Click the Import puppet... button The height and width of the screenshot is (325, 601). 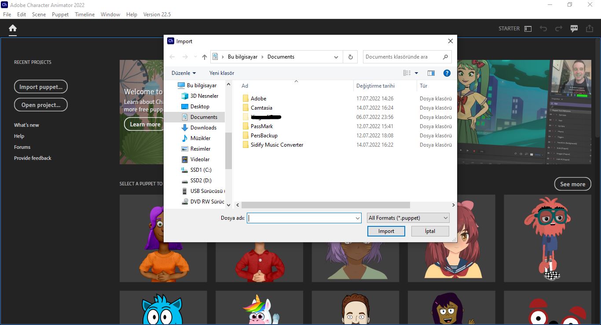click(x=41, y=87)
